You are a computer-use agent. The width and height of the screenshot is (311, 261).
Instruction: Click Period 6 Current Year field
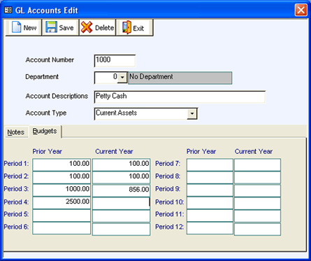[x=121, y=229]
